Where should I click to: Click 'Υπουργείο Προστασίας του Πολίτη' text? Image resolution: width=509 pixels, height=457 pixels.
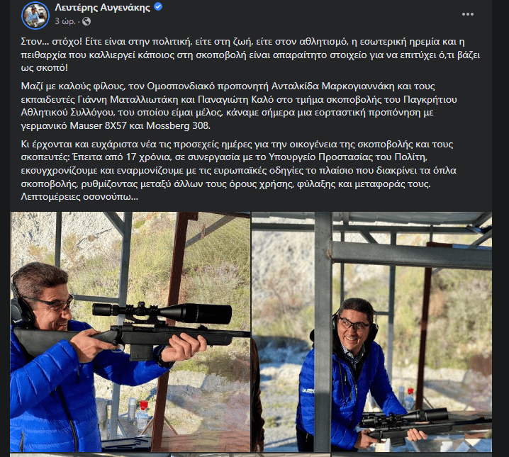tap(348, 157)
